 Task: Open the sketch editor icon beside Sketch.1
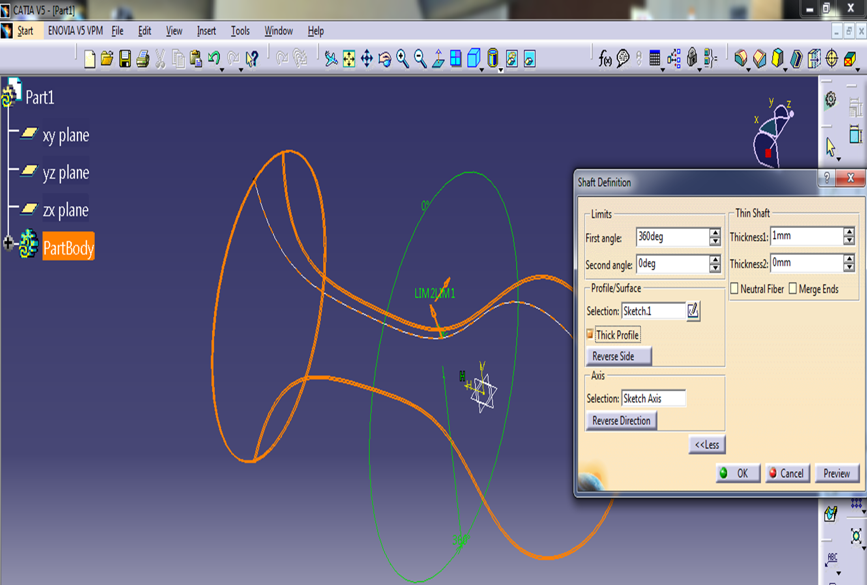pyautogui.click(x=693, y=311)
